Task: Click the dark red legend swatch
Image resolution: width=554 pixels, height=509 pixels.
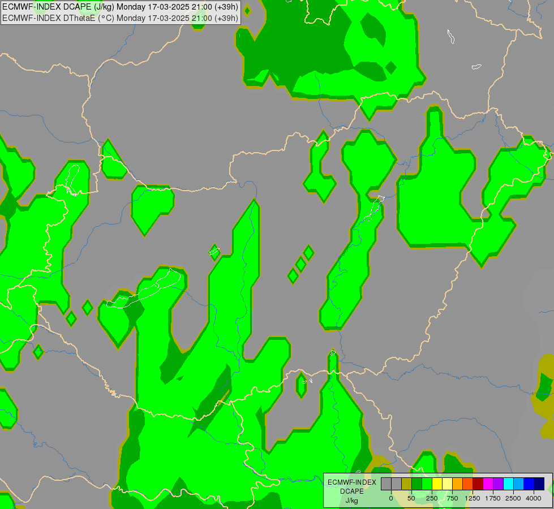Action: click(x=478, y=484)
